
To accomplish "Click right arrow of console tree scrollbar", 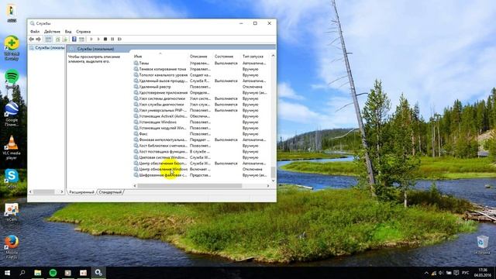I will click(62, 191).
